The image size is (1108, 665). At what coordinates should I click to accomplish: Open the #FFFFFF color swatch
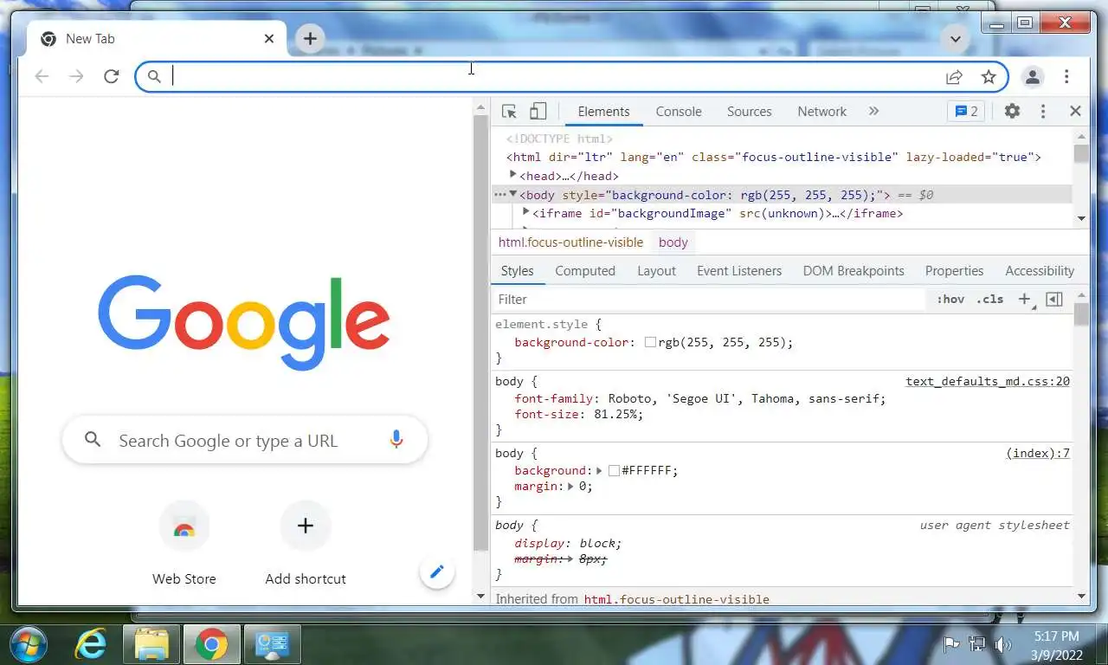pyautogui.click(x=614, y=471)
